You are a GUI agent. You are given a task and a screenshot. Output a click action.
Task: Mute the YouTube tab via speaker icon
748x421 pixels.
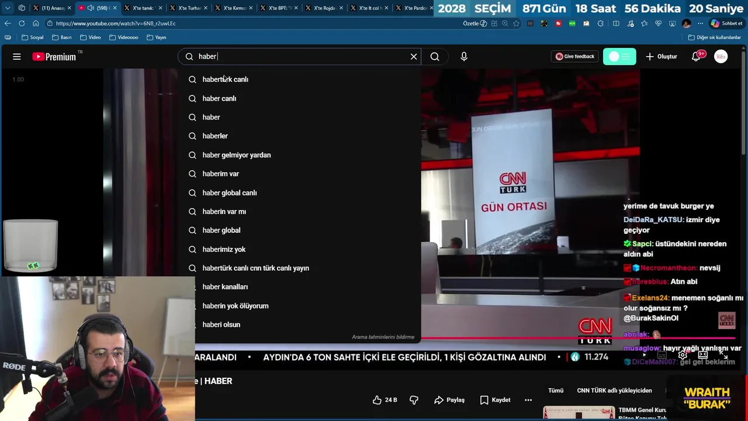(x=91, y=8)
